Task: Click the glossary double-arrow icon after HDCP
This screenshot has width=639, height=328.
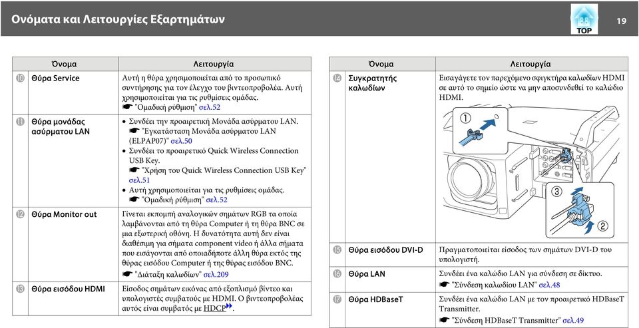Action: tap(230, 306)
